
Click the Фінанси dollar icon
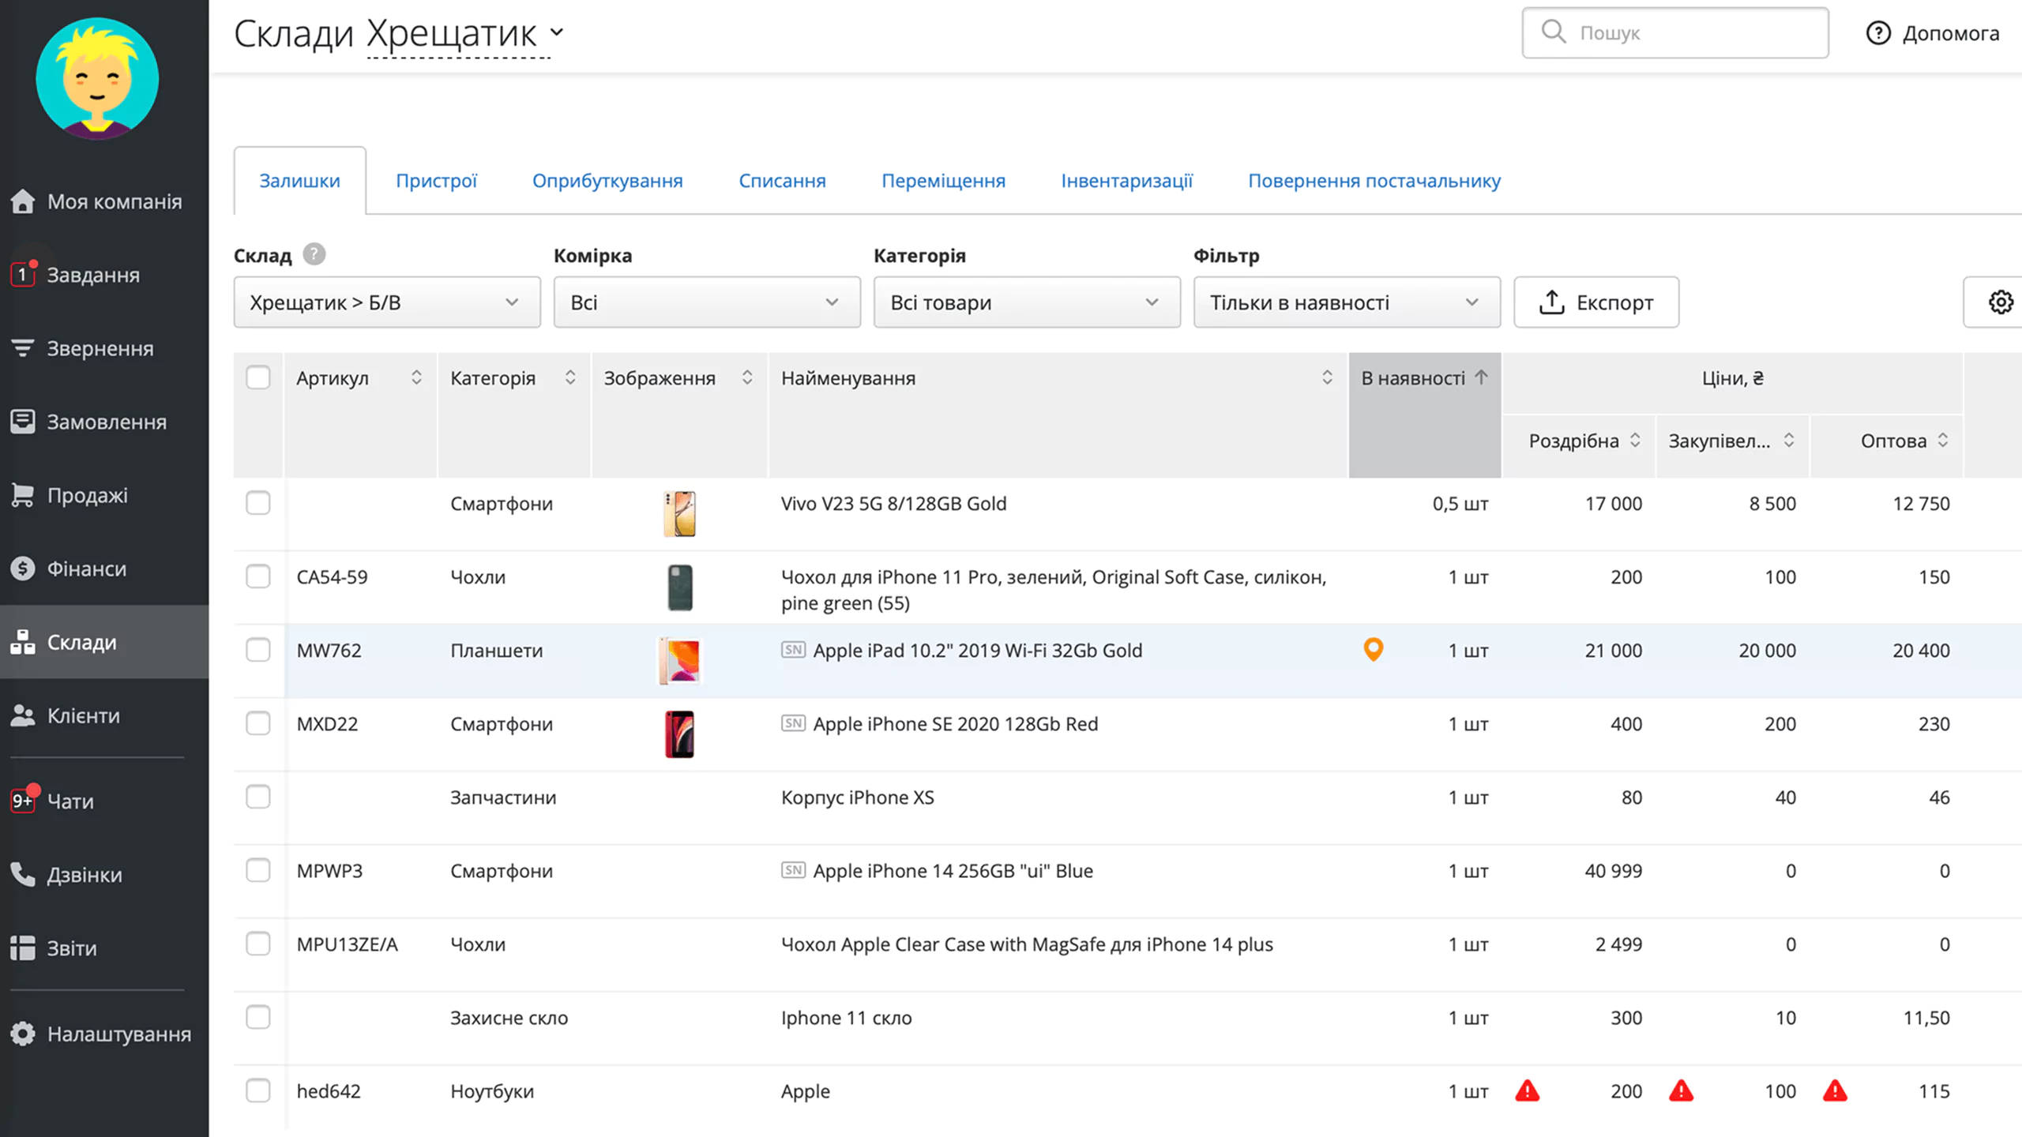tap(23, 568)
